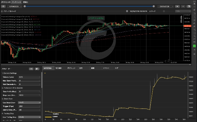Click the stop backtest button
197x122 pixels.
pos(183,7)
